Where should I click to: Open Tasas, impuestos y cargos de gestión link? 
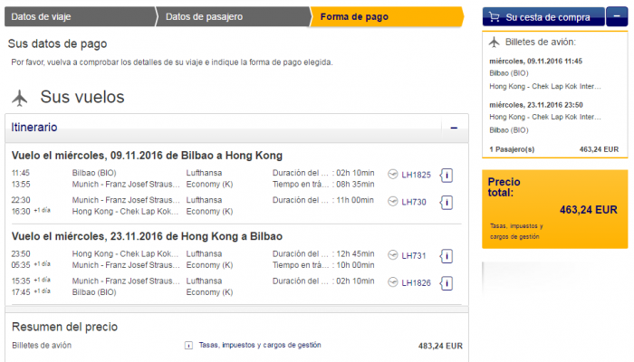coord(260,345)
